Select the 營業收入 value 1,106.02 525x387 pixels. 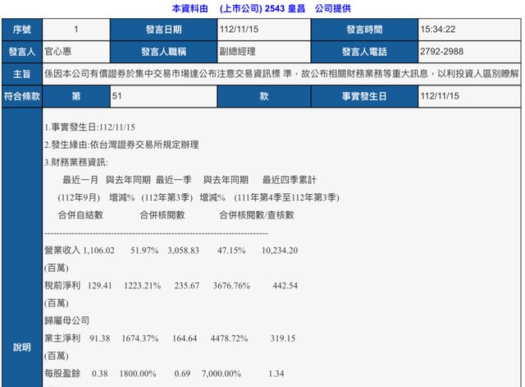[x=98, y=250]
